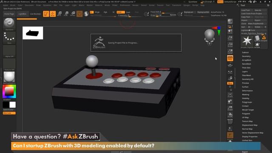The image size is (272, 153).
Task: Open the material sphere selector
Action: (x=9, y=77)
